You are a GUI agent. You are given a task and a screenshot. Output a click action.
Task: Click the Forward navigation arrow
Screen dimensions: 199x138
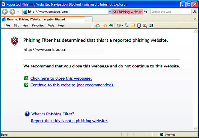(x=12, y=12)
